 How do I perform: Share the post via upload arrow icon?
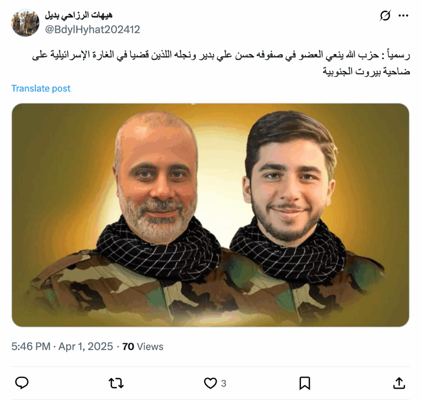point(399,383)
